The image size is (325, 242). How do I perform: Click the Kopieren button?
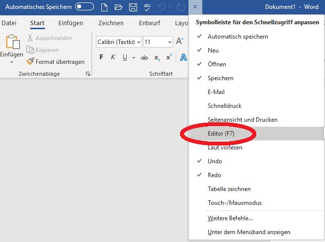coord(43,50)
